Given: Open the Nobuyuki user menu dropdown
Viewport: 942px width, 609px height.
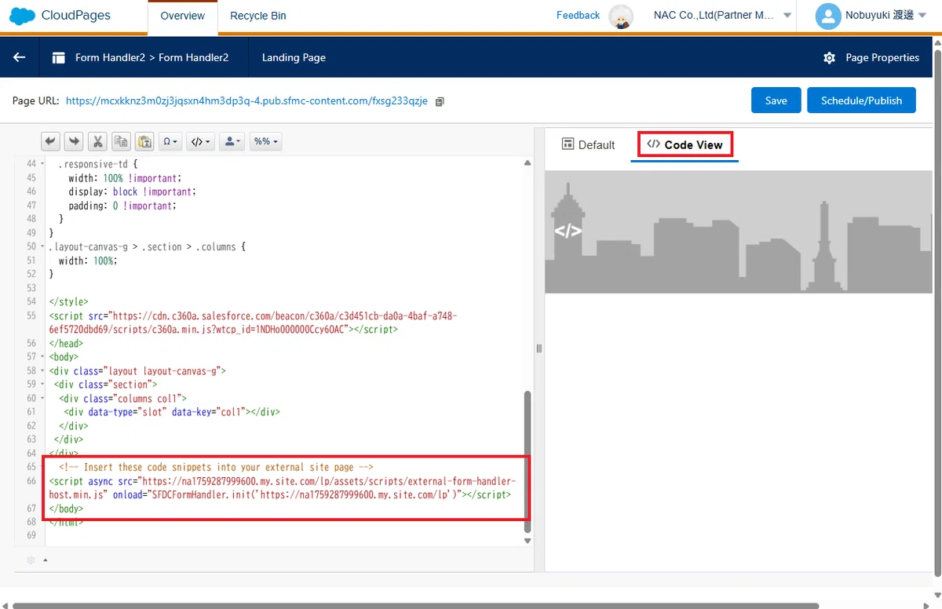Looking at the screenshot, I should pos(886,16).
